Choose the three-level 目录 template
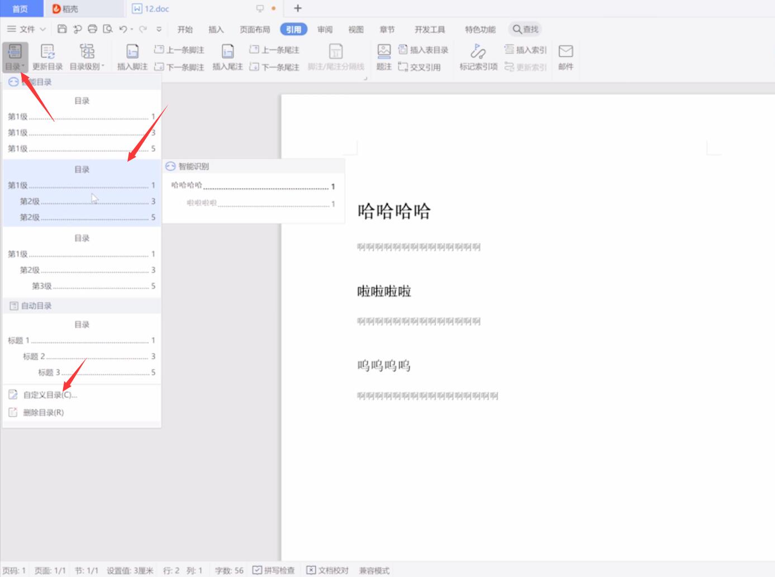Image resolution: width=775 pixels, height=577 pixels. [x=82, y=262]
